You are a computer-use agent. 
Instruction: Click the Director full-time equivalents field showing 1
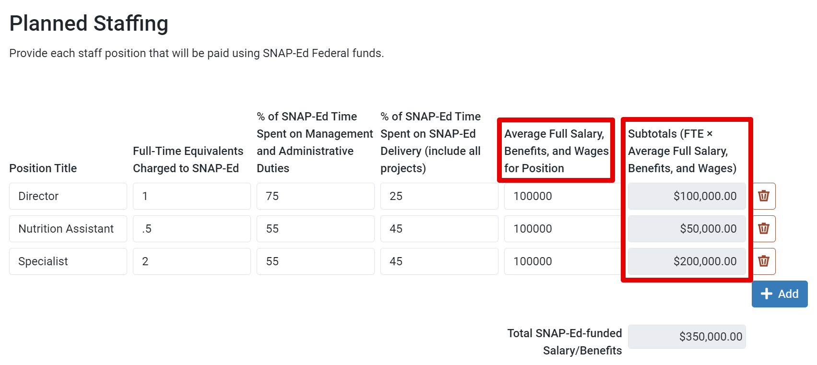[191, 196]
